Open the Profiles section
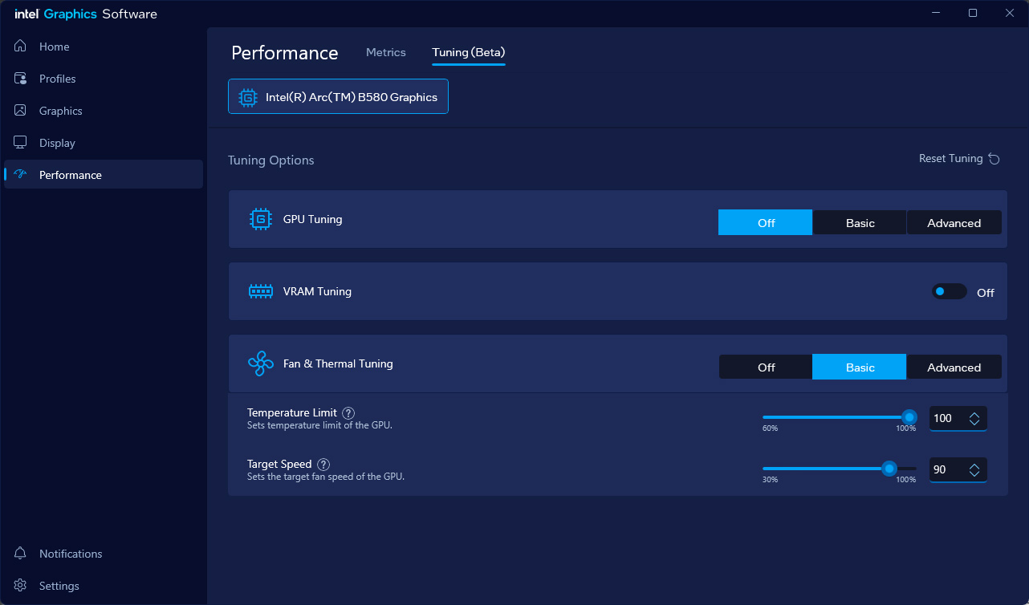Screen dimensions: 1029x605 [x=103, y=79]
